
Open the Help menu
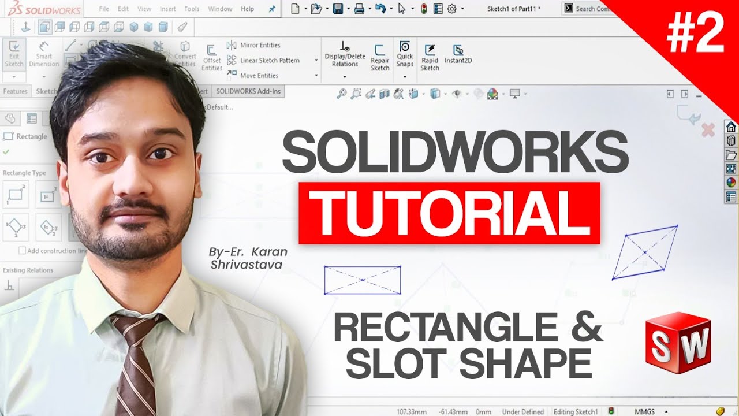[247, 9]
